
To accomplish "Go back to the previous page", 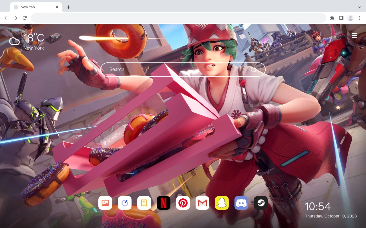I will (6, 18).
